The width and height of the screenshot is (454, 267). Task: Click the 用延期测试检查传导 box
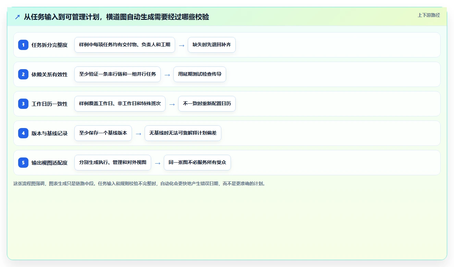tap(200, 74)
